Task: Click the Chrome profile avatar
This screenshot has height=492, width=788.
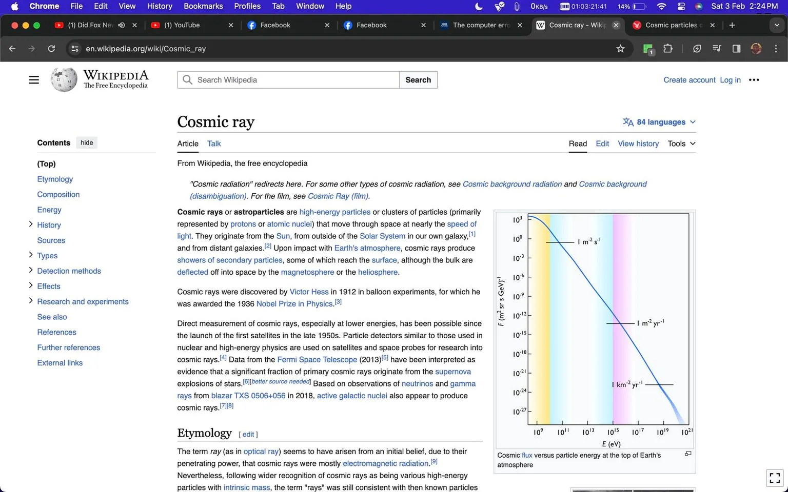Action: click(756, 49)
